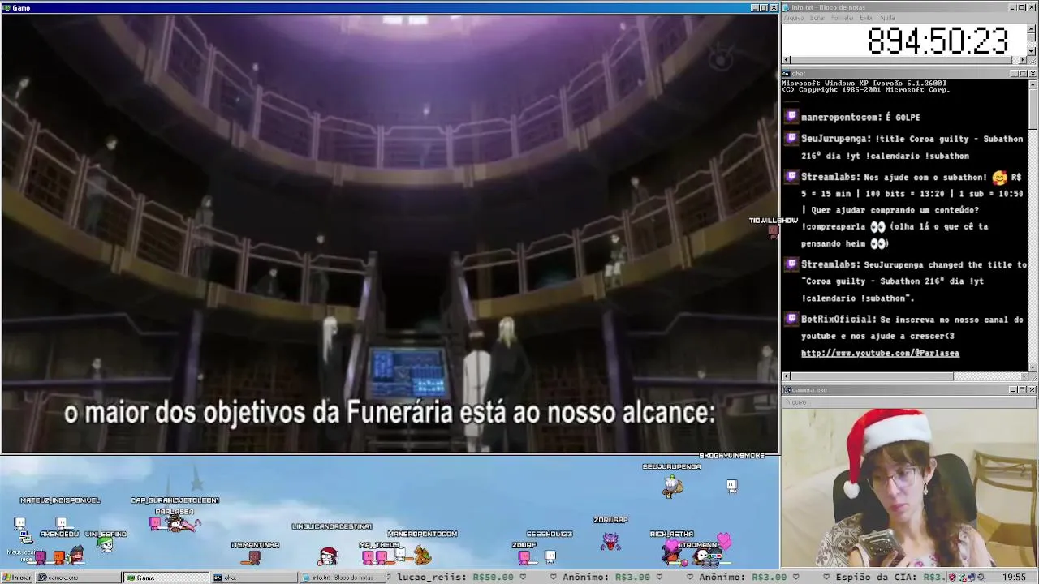Click the SeuJurupenga username in chat
The width and height of the screenshot is (1039, 584).
coord(836,139)
